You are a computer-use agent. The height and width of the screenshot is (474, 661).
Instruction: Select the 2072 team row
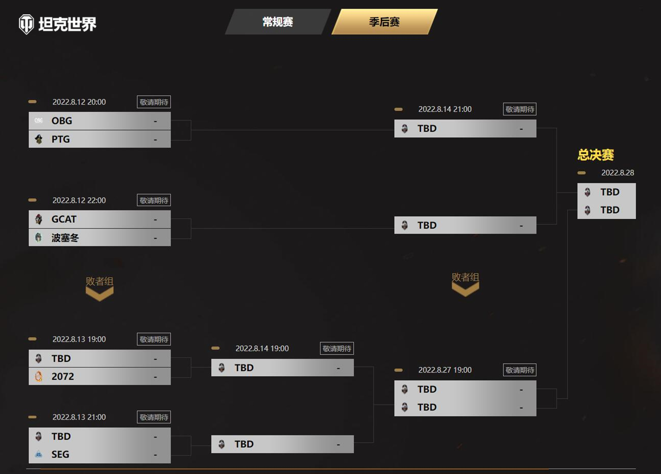pyautogui.click(x=99, y=377)
